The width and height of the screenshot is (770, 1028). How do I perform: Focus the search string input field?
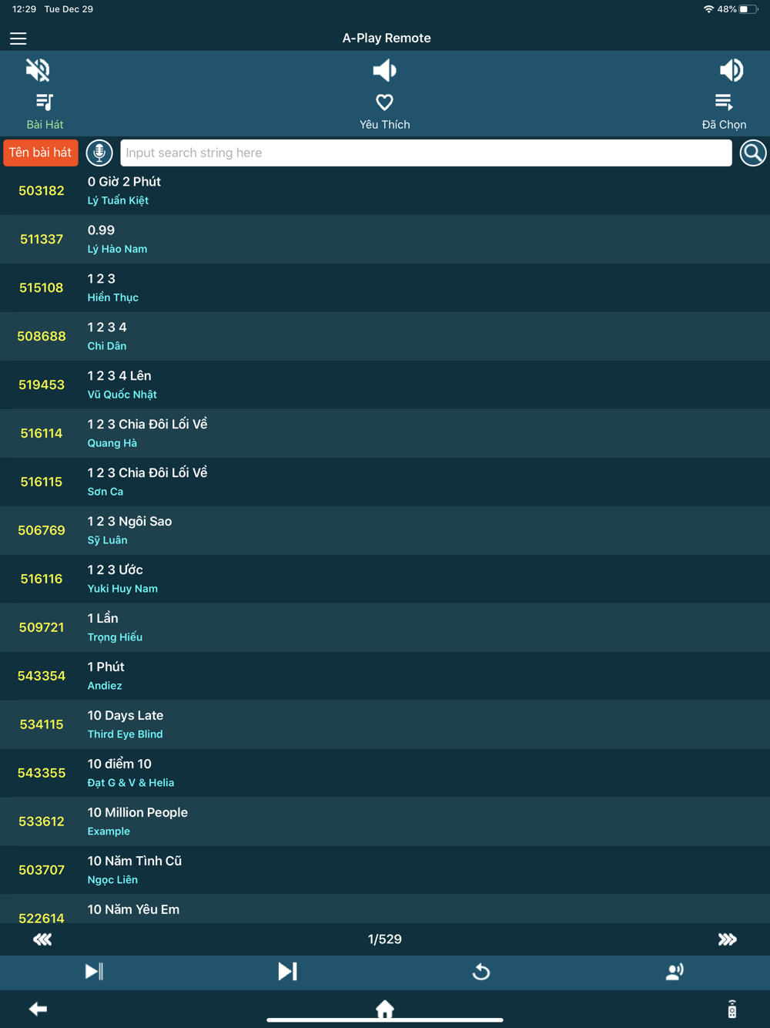pyautogui.click(x=426, y=153)
